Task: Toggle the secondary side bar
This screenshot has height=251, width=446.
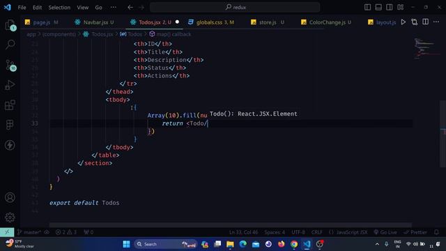Action: (390, 7)
